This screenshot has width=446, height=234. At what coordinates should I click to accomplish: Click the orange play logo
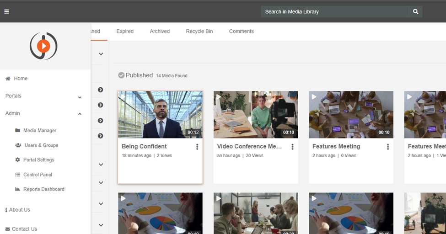pos(43,46)
